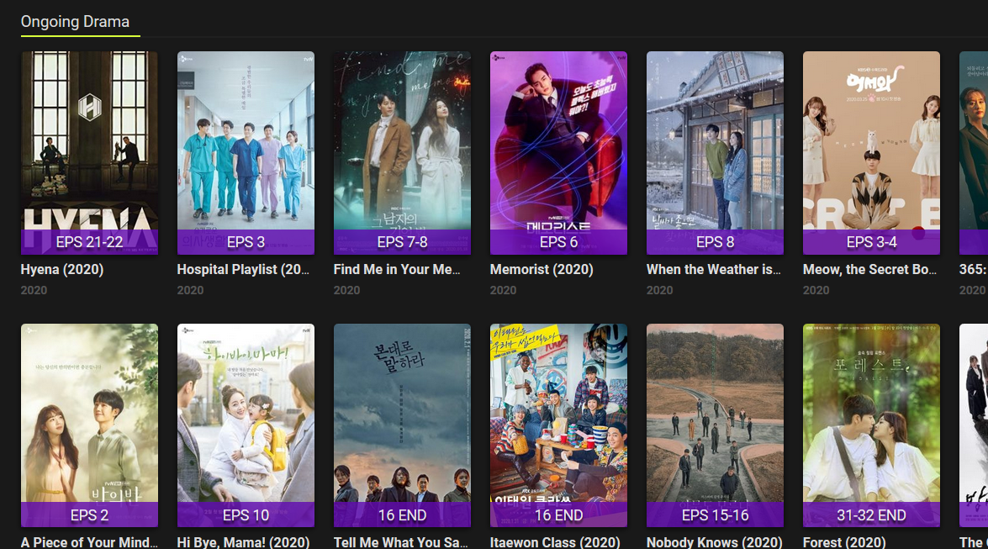The width and height of the screenshot is (988, 549).
Task: Click the 2020 year under When the Weather is
Action: point(660,290)
